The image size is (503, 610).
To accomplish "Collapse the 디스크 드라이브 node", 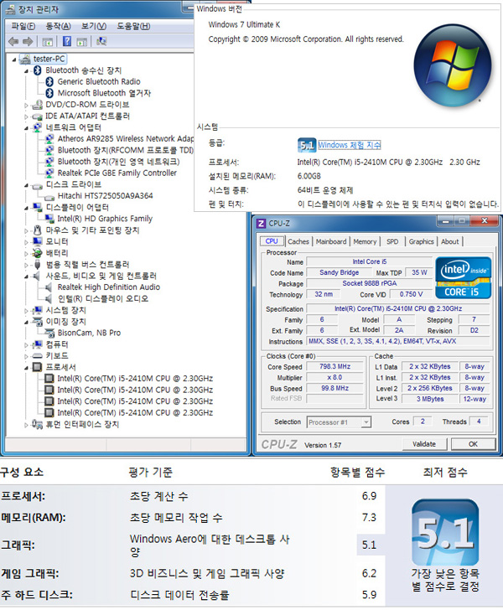I will pos(27,185).
